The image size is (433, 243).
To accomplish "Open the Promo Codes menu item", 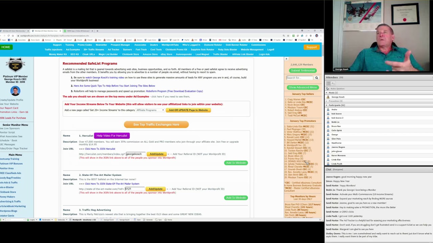I will (x=85, y=45).
